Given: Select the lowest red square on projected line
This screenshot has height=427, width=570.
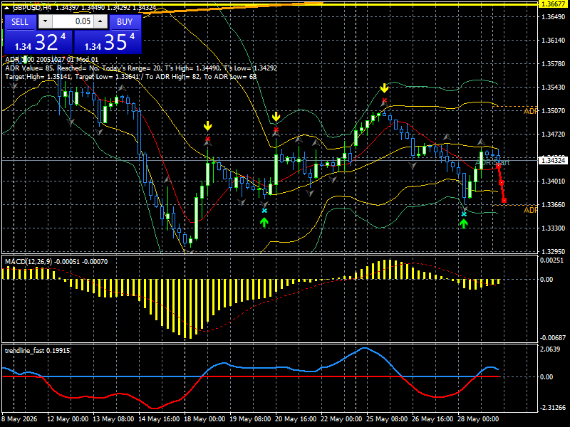Looking at the screenshot, I should click(x=504, y=201).
